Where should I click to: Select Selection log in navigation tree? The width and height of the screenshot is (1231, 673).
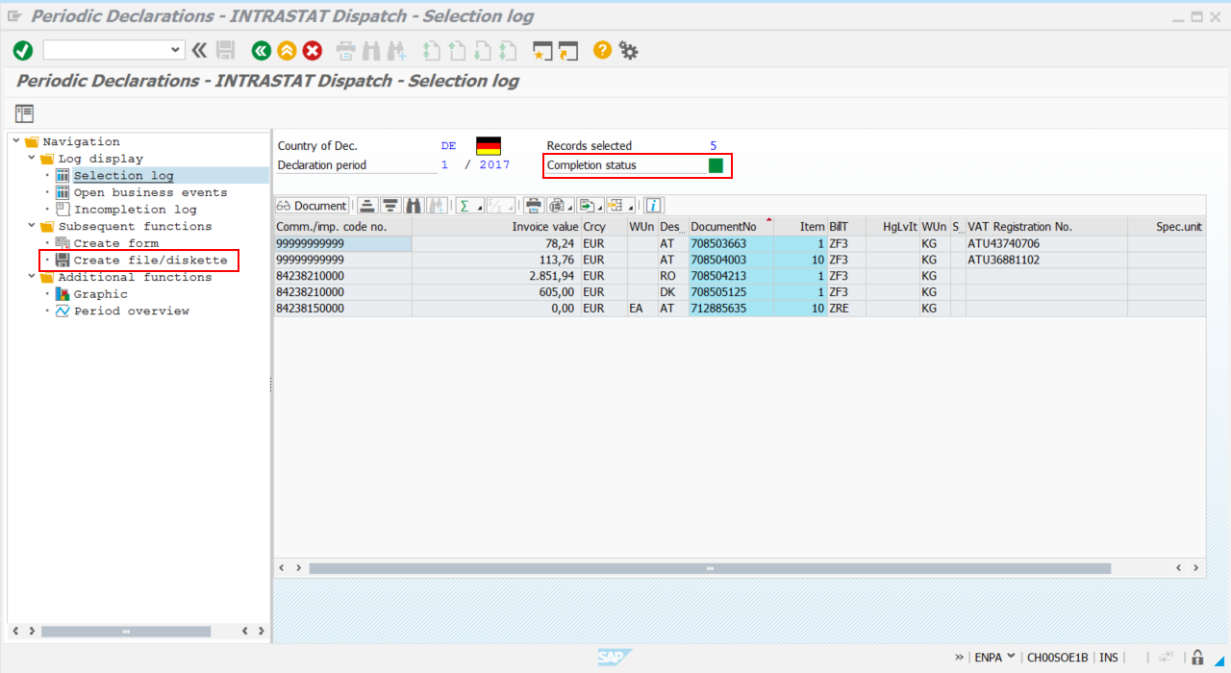[123, 176]
